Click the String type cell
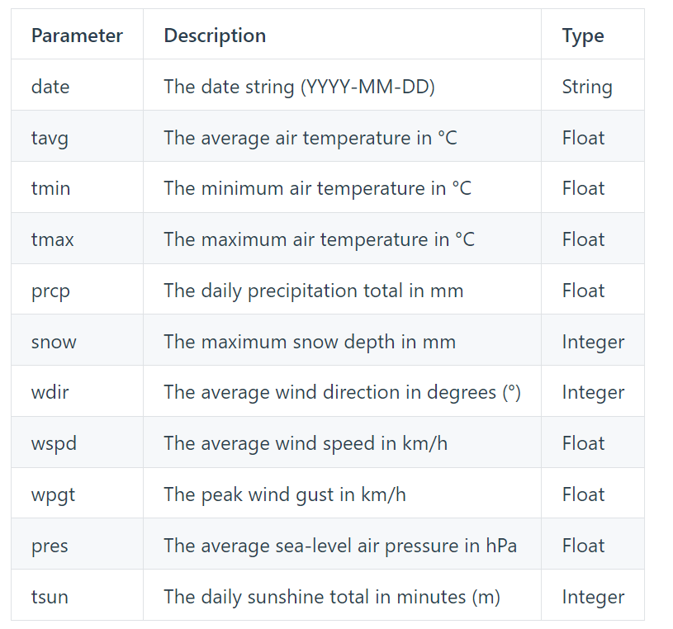Image resolution: width=673 pixels, height=629 pixels. (587, 87)
